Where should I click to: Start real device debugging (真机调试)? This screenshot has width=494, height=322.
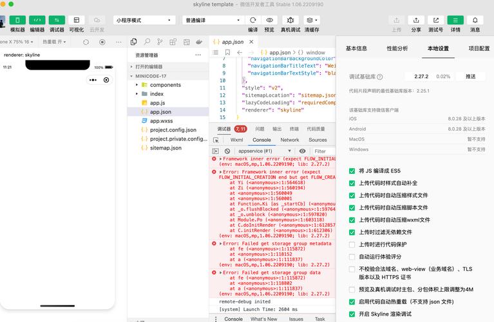290,20
